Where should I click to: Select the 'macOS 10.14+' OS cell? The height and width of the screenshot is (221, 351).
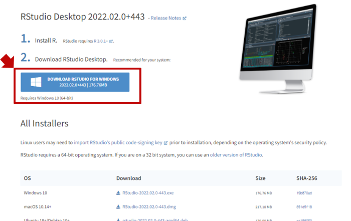click(38, 206)
